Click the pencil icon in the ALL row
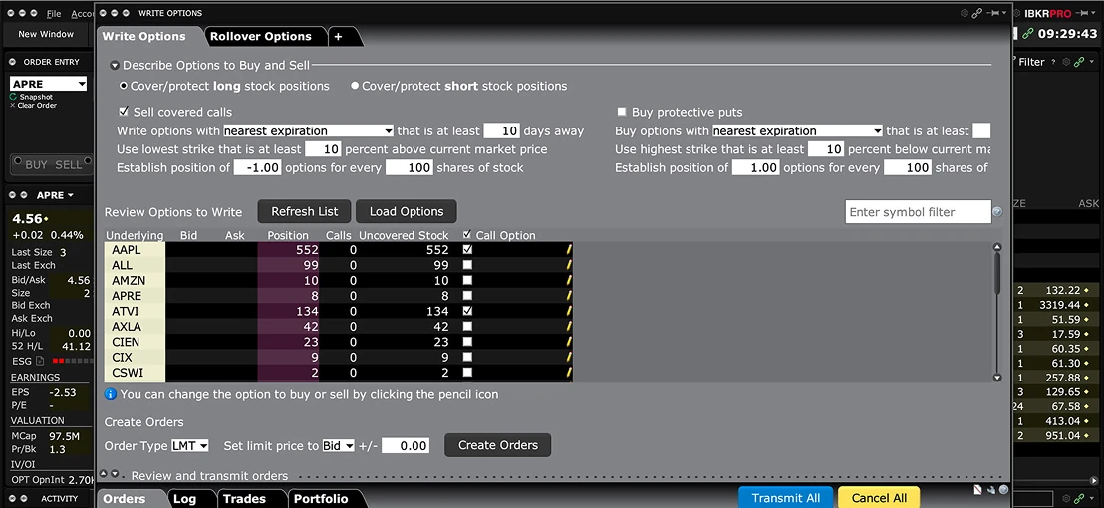The height and width of the screenshot is (508, 1104). click(x=568, y=265)
